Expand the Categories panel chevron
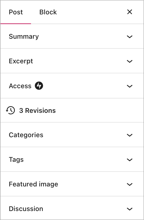This screenshot has width=144, height=220. pyautogui.click(x=130, y=135)
